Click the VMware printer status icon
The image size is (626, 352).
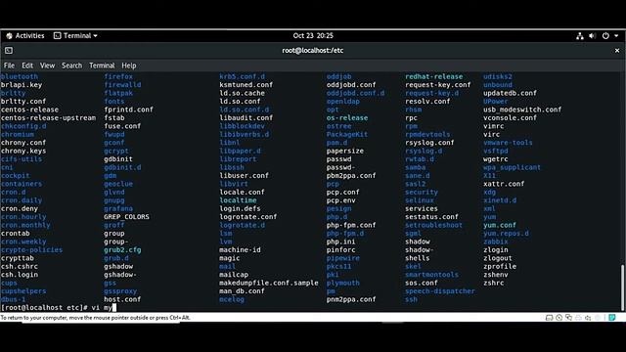[578, 318]
